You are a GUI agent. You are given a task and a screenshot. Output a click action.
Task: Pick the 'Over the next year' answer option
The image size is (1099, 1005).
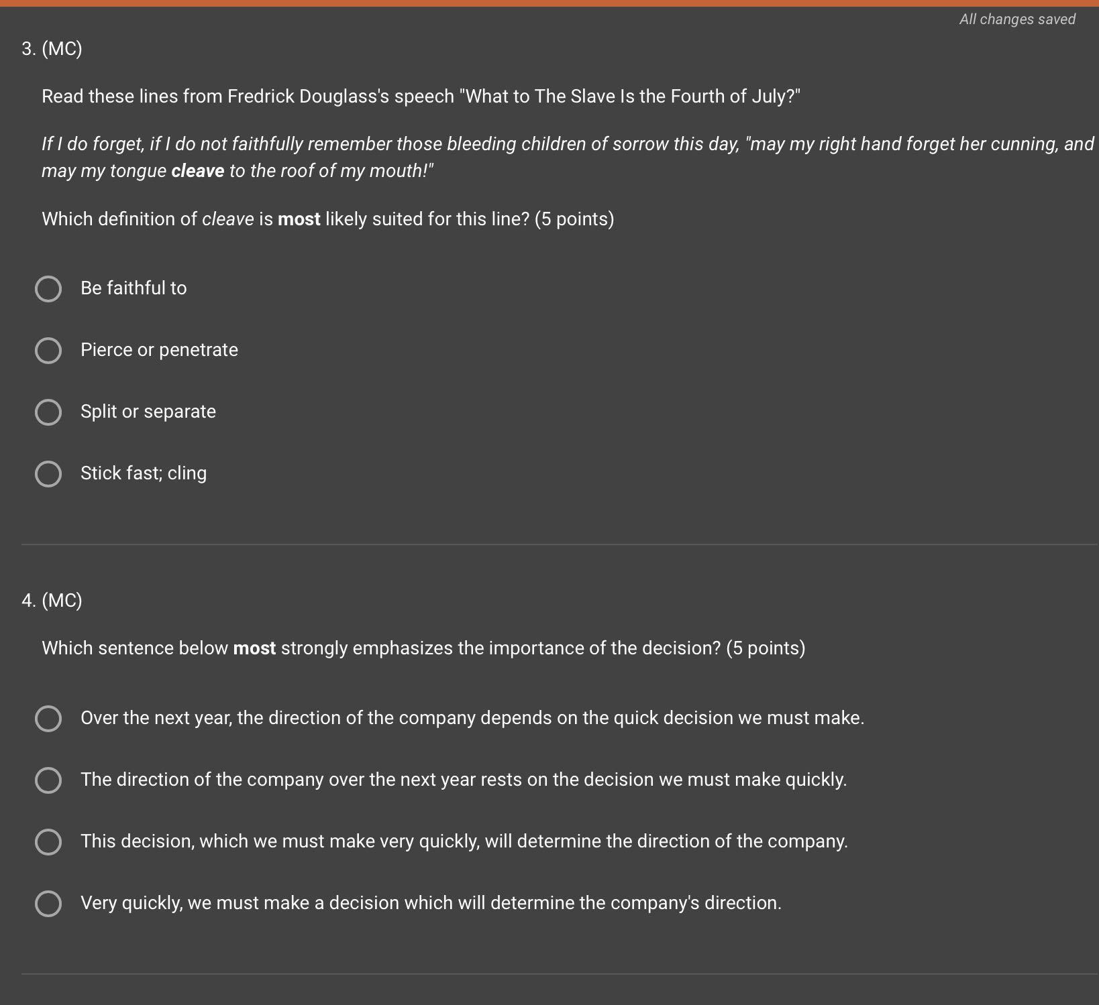click(48, 719)
